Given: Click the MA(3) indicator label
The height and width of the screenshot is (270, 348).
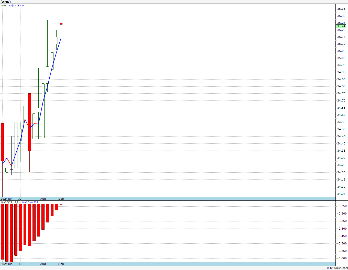Looking at the screenshot, I should tap(12, 6).
